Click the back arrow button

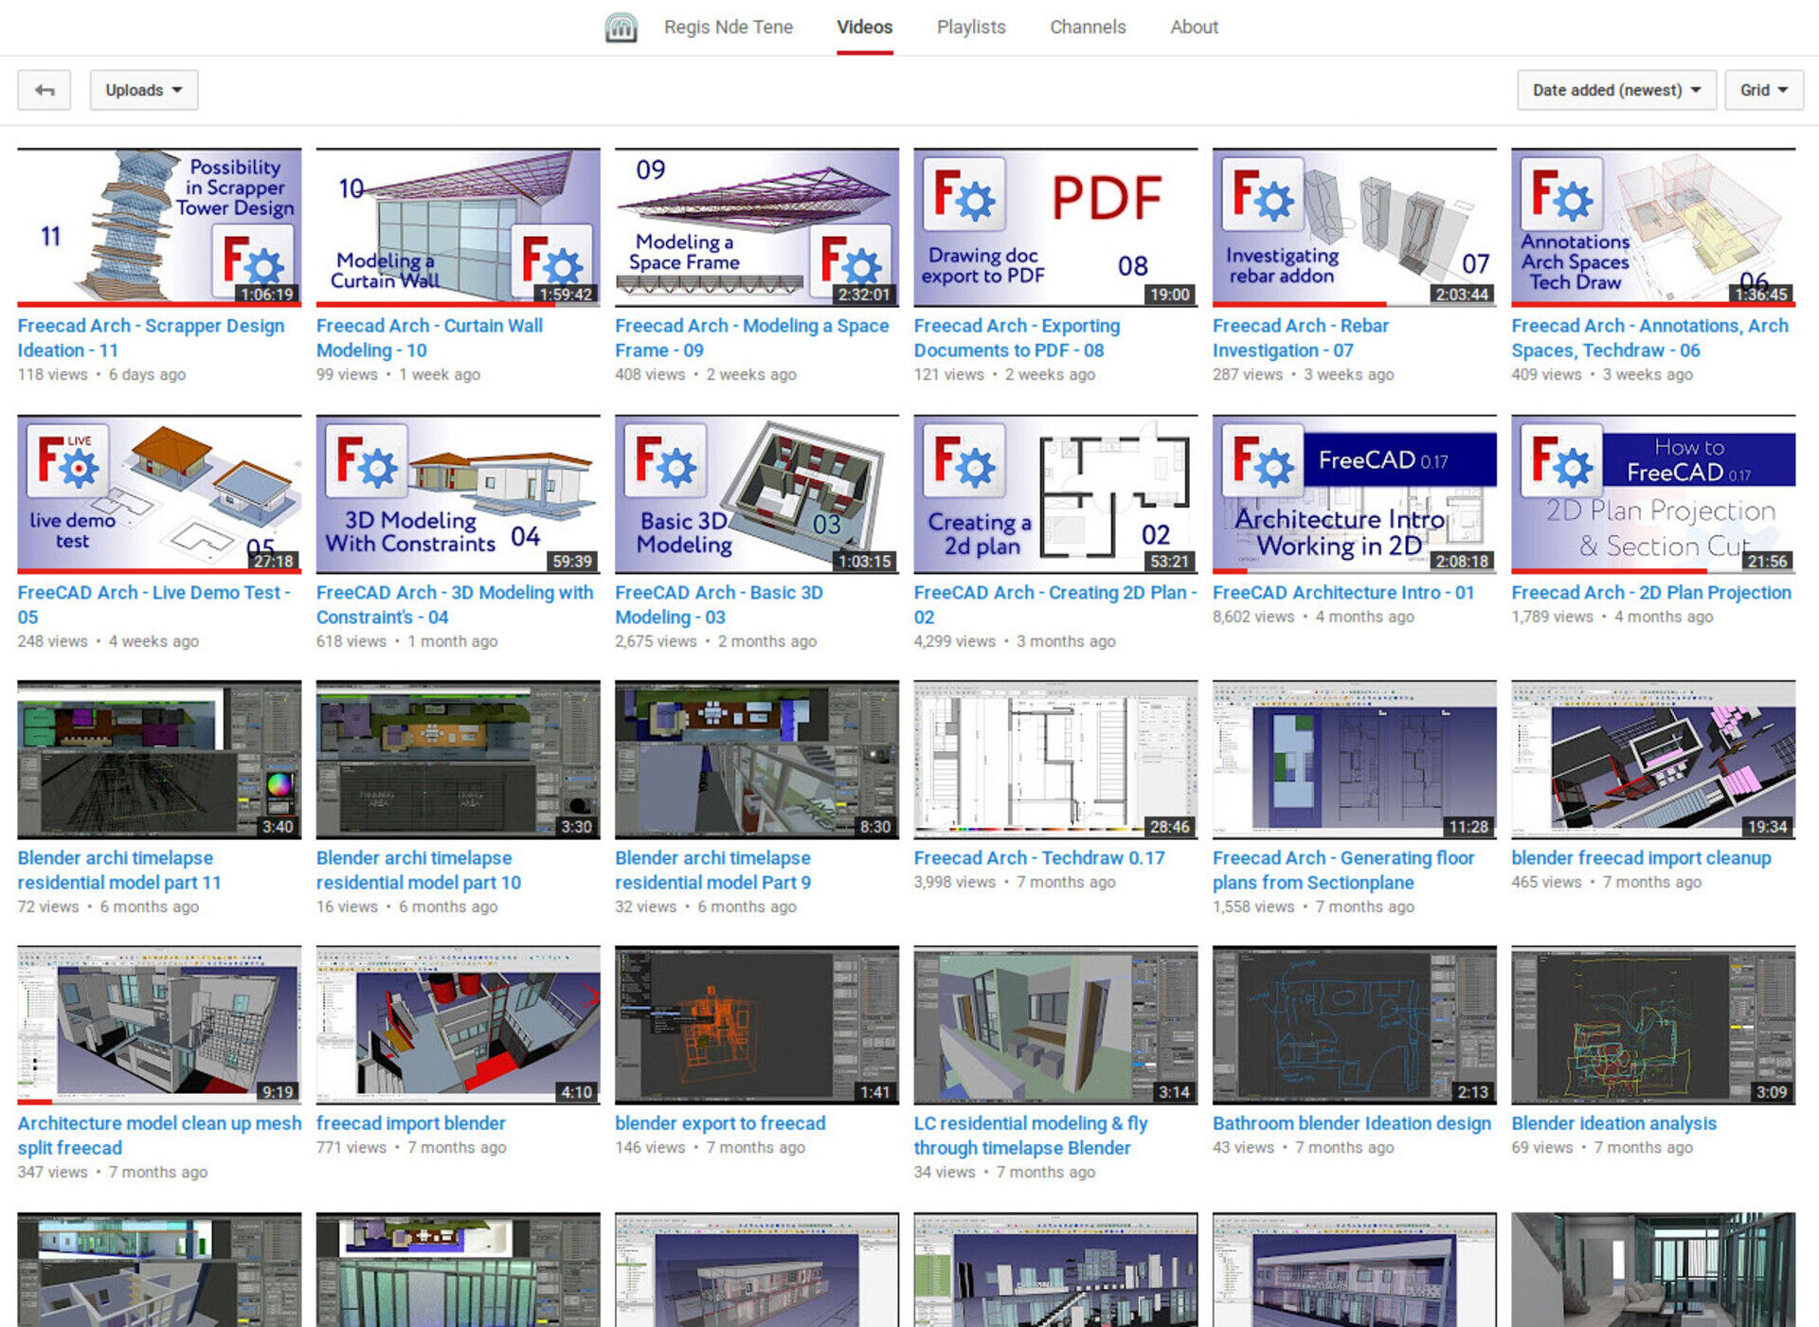[45, 90]
